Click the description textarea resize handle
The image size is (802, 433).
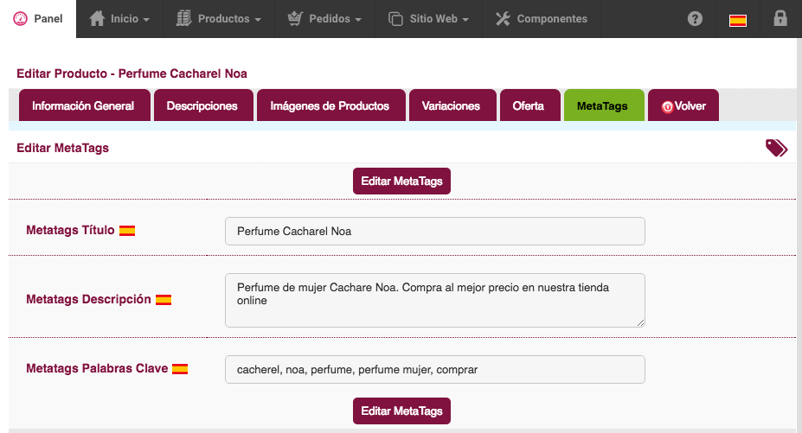coord(641,322)
